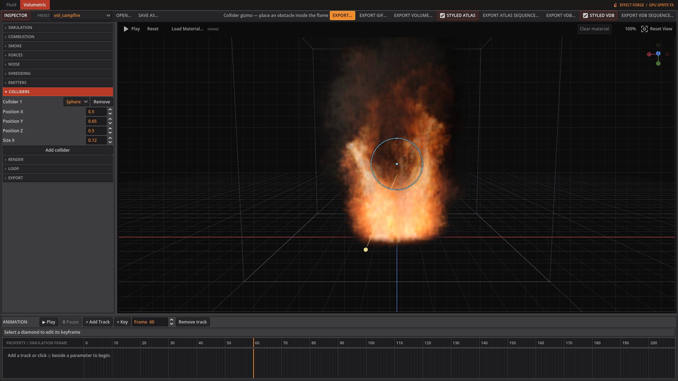Expand the Smoke section
678x381 pixels.
pyautogui.click(x=58, y=46)
